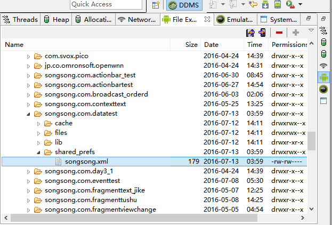Image resolution: width=332 pixels, height=225 pixels.
Task: Click the vertical scrollbar up arrow
Action: tap(311, 43)
